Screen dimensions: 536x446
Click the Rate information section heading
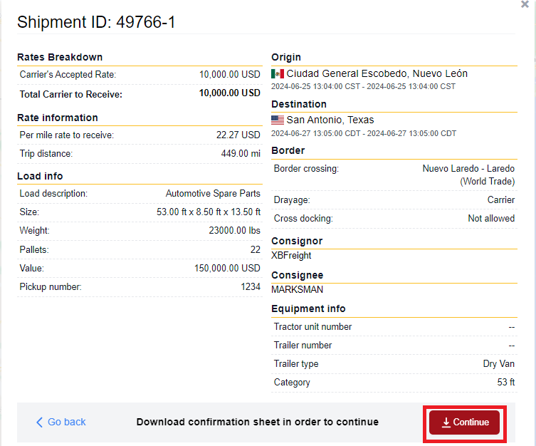click(58, 118)
